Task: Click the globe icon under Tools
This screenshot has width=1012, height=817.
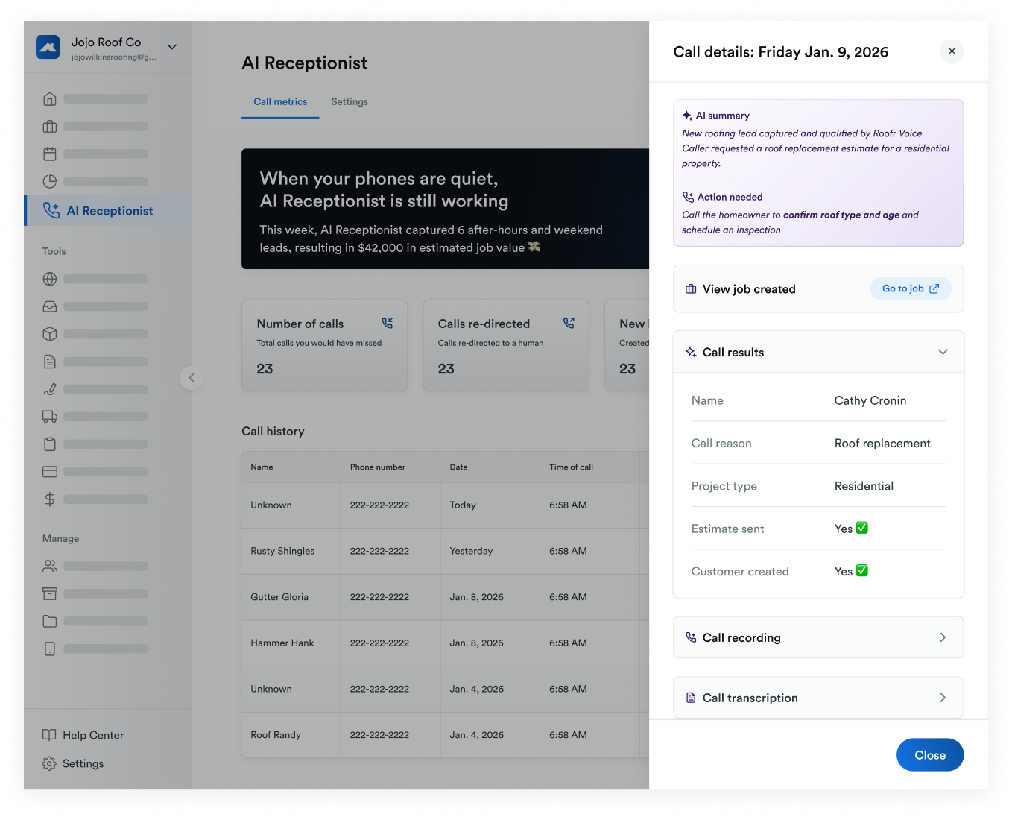Action: (x=50, y=279)
